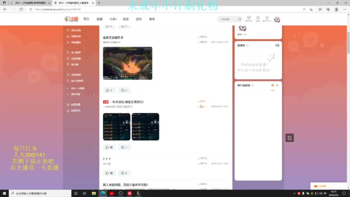Screen dimensions: 350x197
Task: Open 全部专栏 in left sidebar
Action: tap(74, 111)
